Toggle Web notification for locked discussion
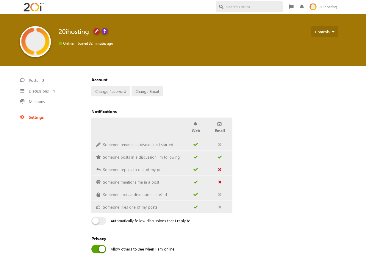The width and height of the screenshot is (366, 266). click(x=195, y=195)
